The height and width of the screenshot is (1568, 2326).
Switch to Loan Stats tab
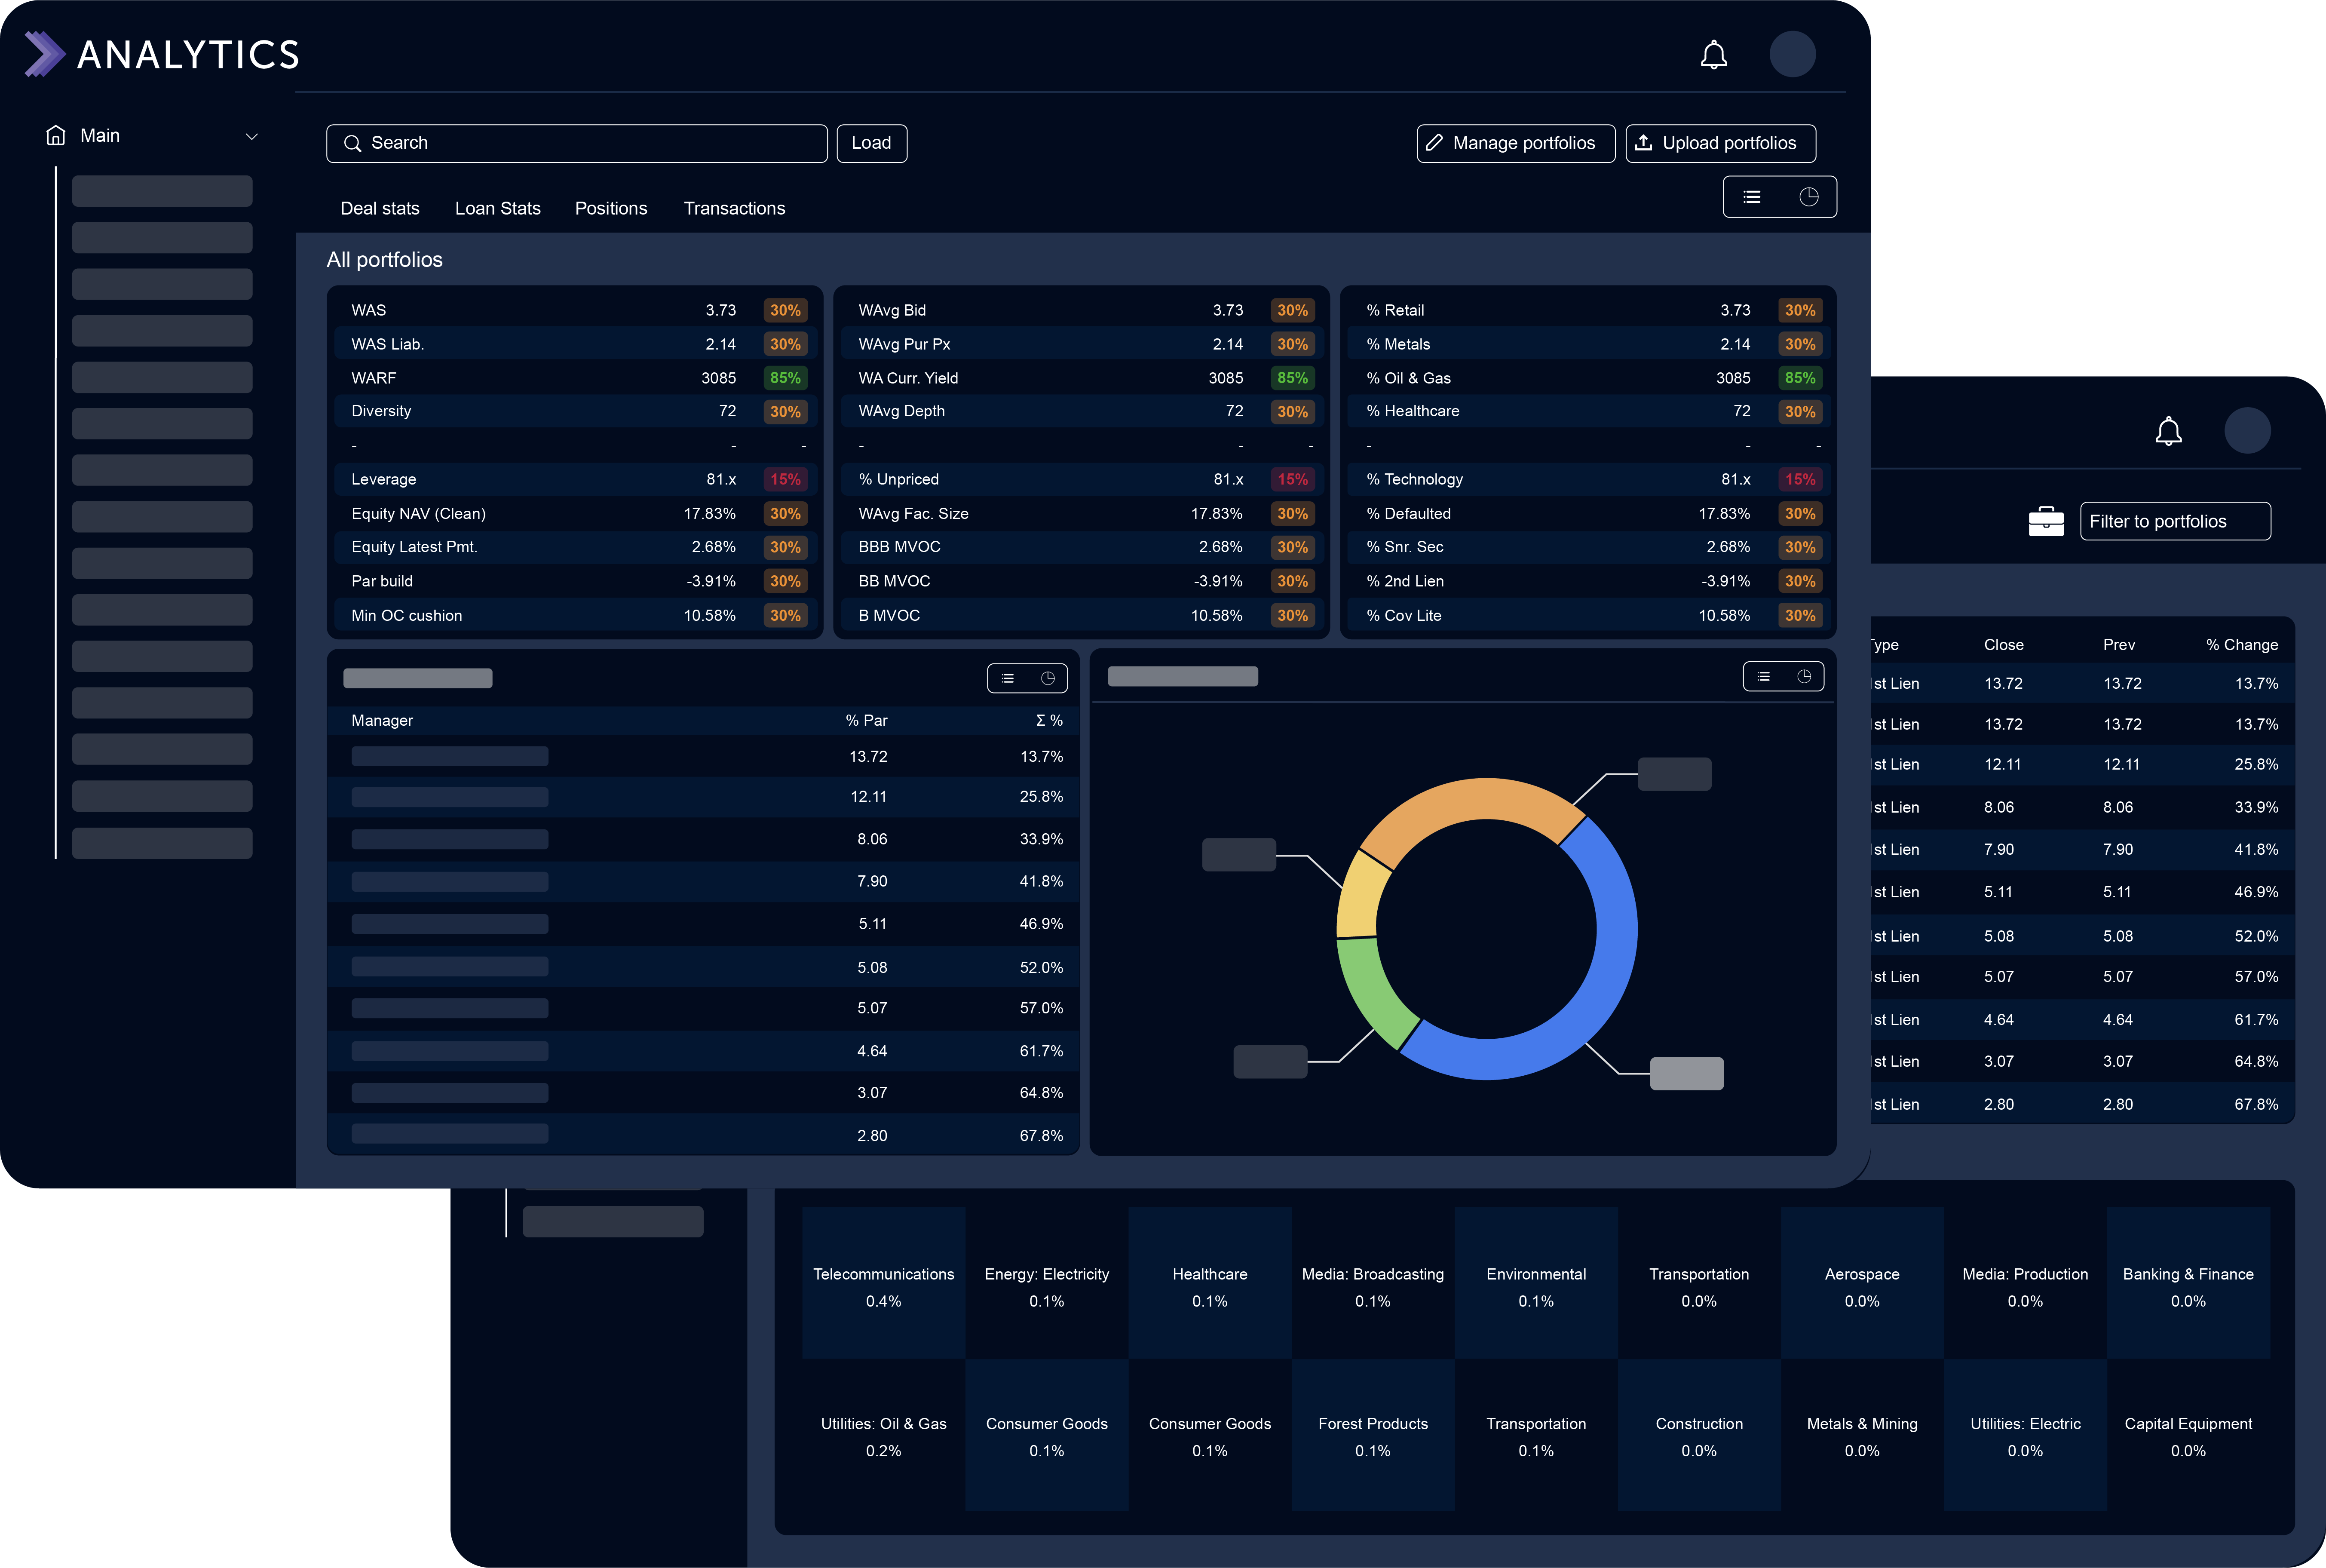tap(498, 208)
